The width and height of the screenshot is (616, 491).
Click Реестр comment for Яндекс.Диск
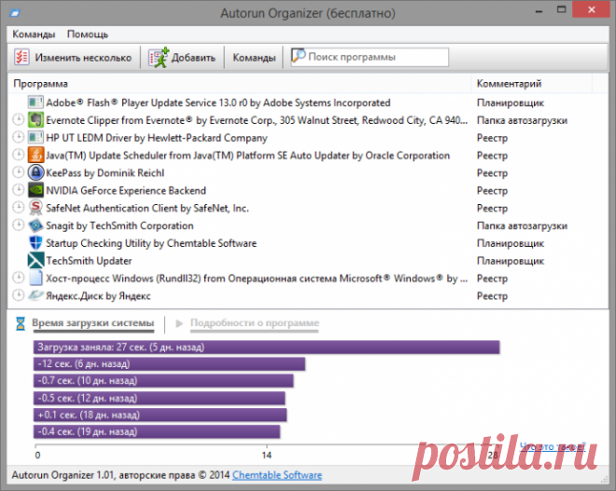coord(492,295)
